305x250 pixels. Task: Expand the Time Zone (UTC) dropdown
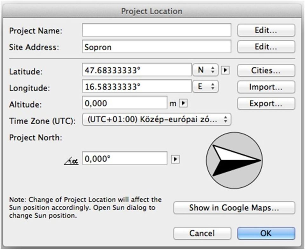coord(157,120)
